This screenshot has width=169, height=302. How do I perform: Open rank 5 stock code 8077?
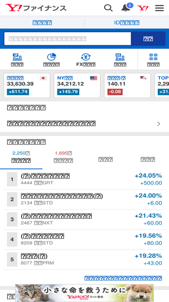pyautogui.click(x=85, y=259)
